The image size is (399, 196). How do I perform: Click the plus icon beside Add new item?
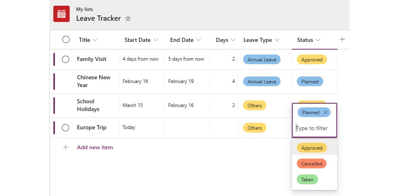point(66,148)
